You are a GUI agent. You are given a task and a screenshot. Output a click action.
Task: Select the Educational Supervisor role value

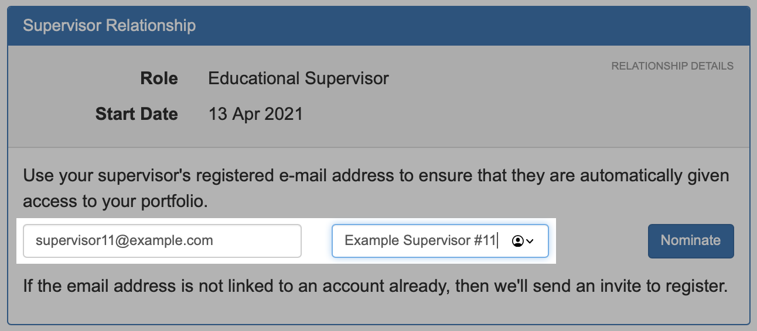pos(298,78)
